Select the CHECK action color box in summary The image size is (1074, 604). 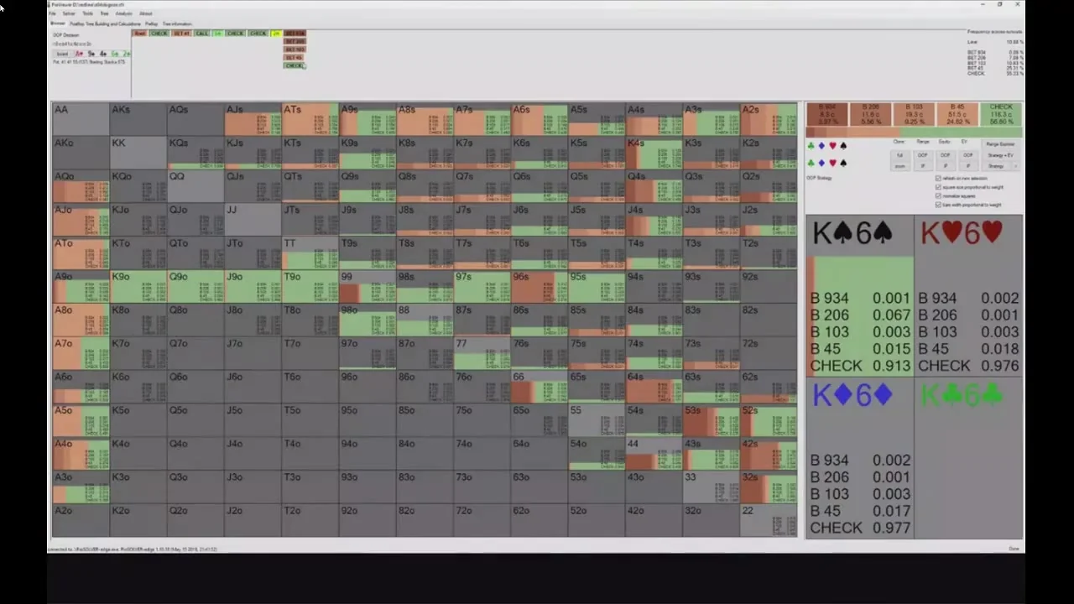point(1001,114)
